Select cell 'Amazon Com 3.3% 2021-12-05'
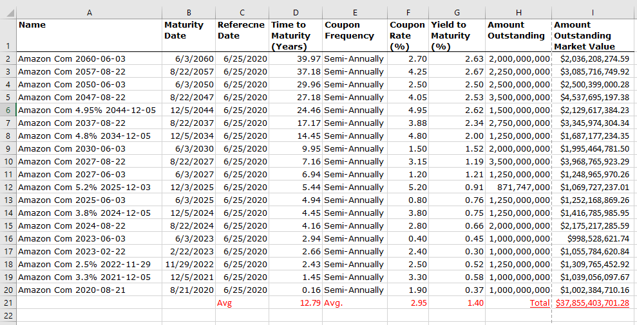 (x=90, y=277)
